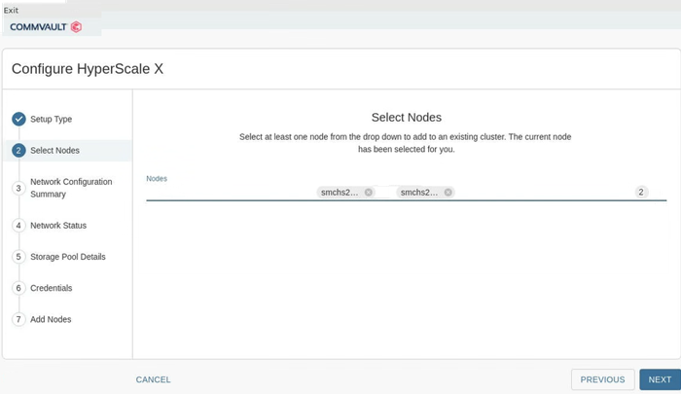Viewport: 681px width, 394px height.
Task: Click the CANCEL button
Action: click(153, 379)
